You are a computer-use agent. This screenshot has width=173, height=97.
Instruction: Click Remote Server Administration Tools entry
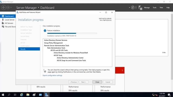pos(56,46)
